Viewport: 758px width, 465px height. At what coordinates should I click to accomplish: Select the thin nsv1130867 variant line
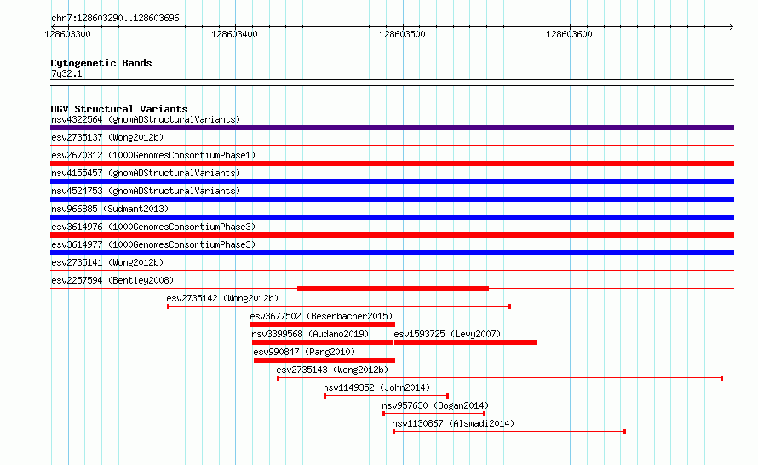[509, 432]
